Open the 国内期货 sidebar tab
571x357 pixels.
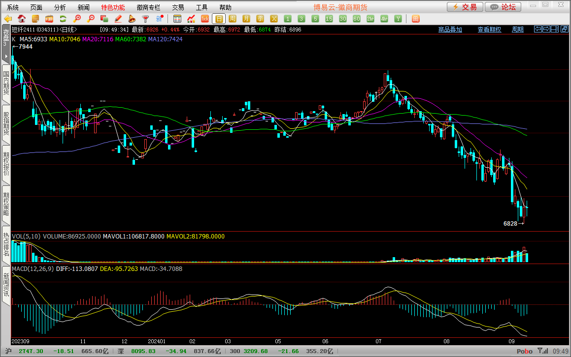[x=6, y=83]
